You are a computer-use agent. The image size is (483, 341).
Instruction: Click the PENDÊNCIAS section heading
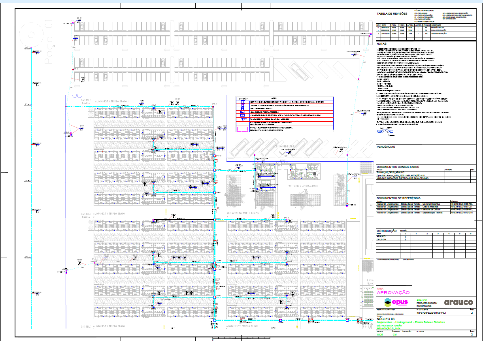coord(386,147)
